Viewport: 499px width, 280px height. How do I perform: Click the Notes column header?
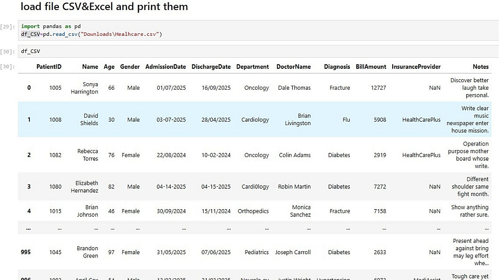click(x=481, y=67)
